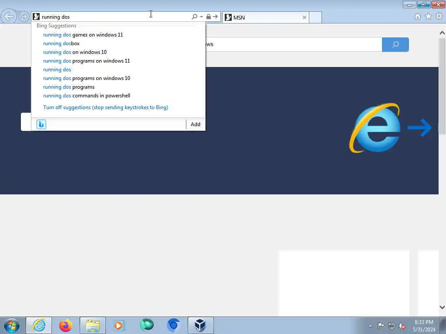Select suggestion running dos programs on windows 10
446x334 pixels.
87,78
